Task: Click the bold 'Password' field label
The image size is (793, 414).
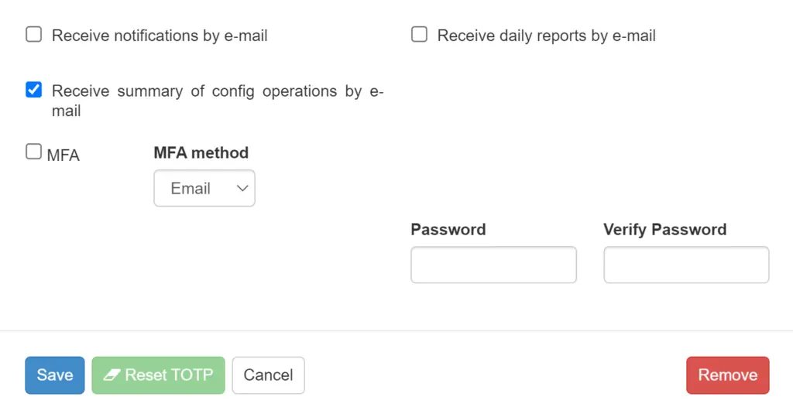Action: click(448, 230)
